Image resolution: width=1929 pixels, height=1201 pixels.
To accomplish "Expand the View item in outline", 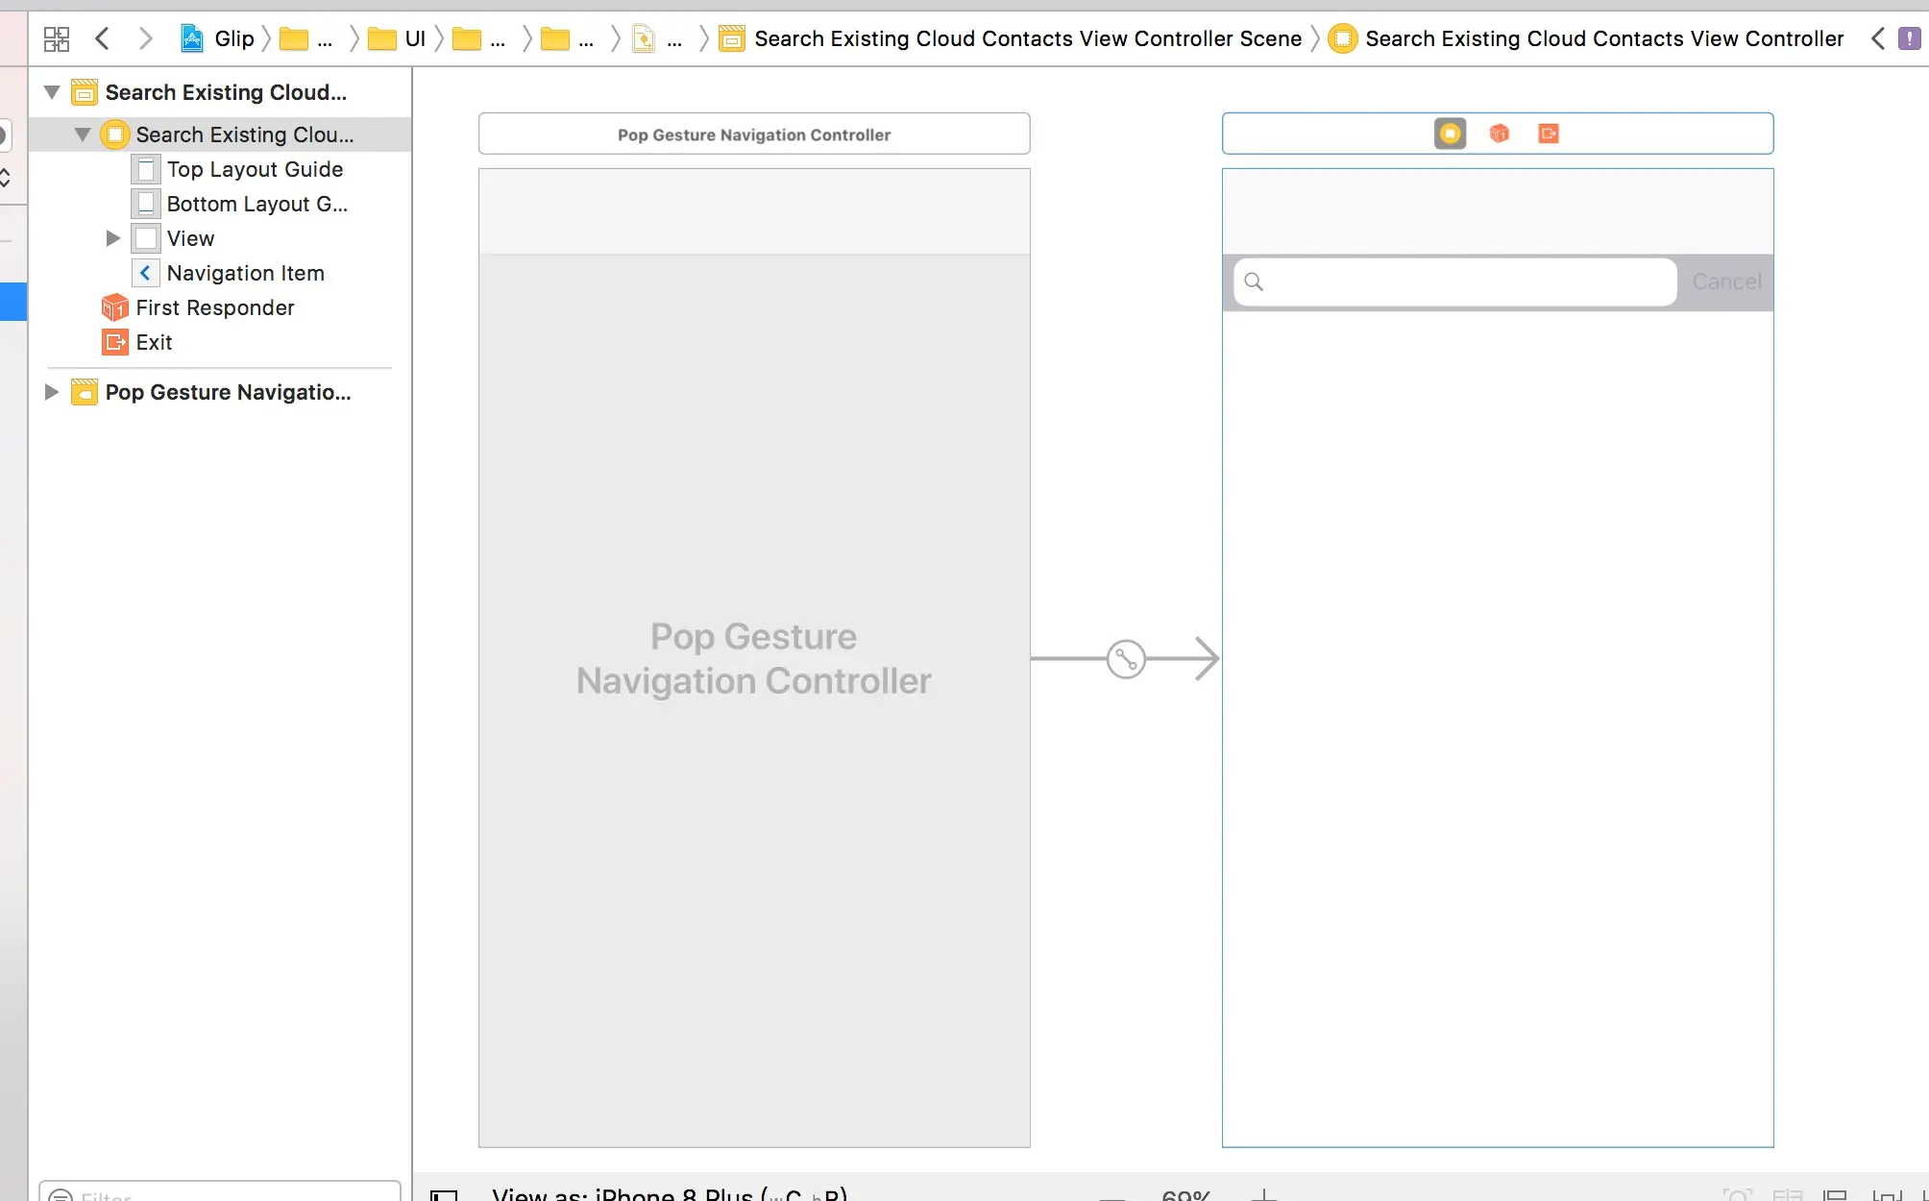I will pyautogui.click(x=112, y=238).
